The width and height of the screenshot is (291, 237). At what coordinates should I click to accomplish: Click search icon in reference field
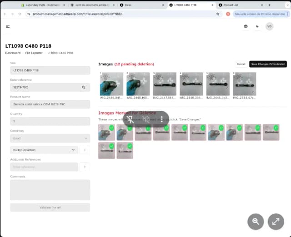coord(84,87)
